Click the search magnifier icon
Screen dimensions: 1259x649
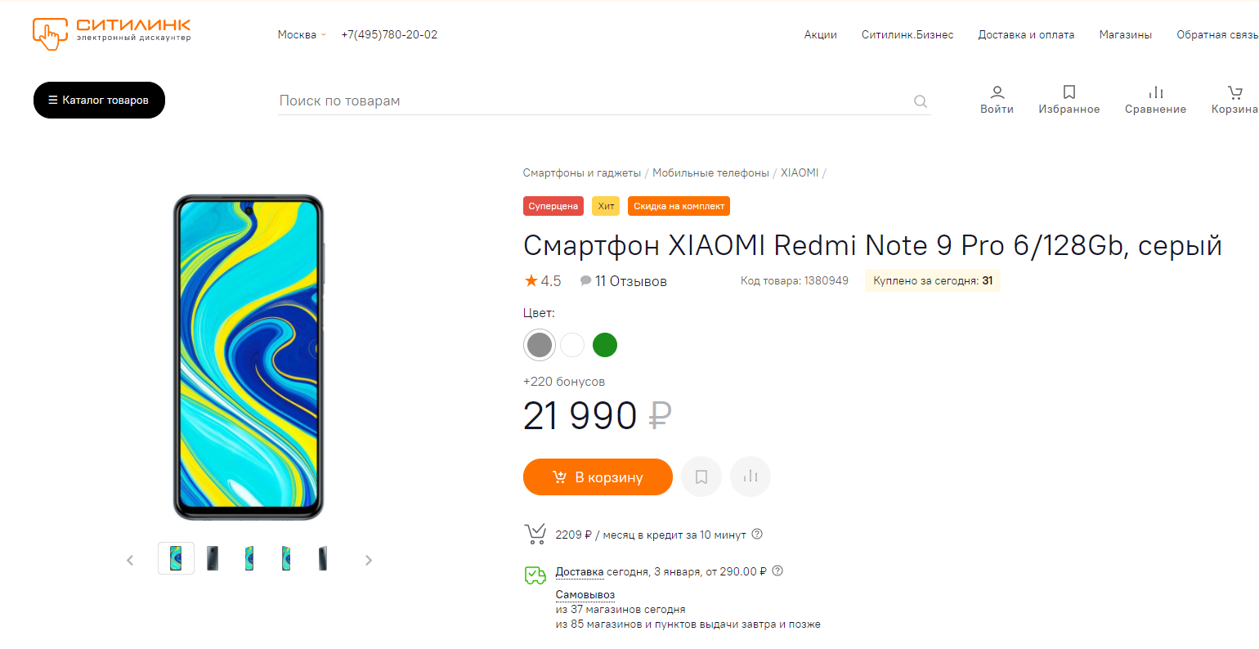[921, 101]
